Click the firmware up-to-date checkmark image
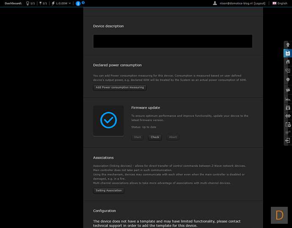 [109, 121]
